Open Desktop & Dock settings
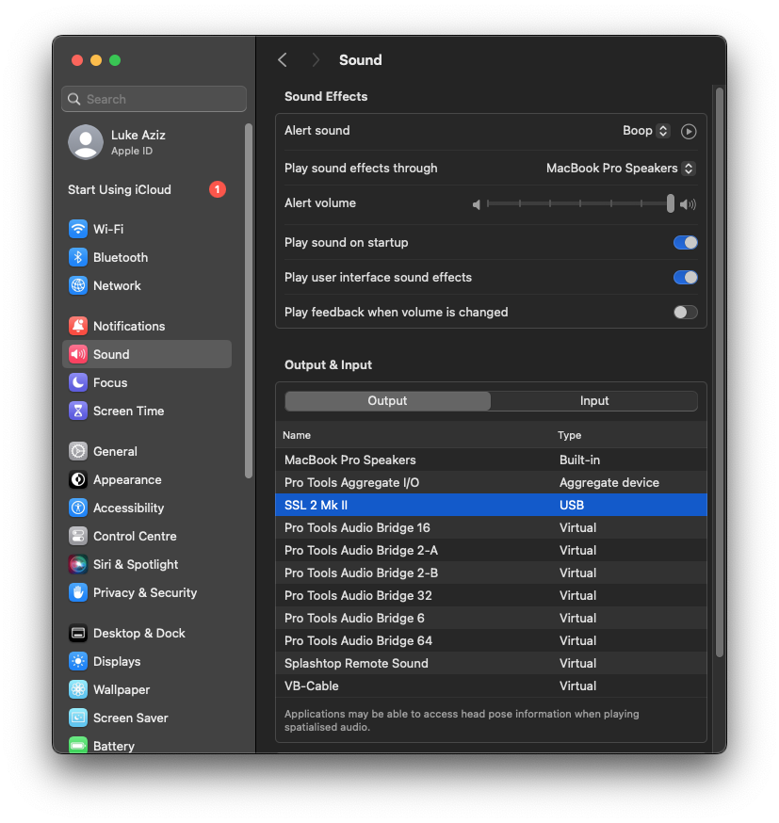Image resolution: width=779 pixels, height=823 pixels. click(147, 634)
